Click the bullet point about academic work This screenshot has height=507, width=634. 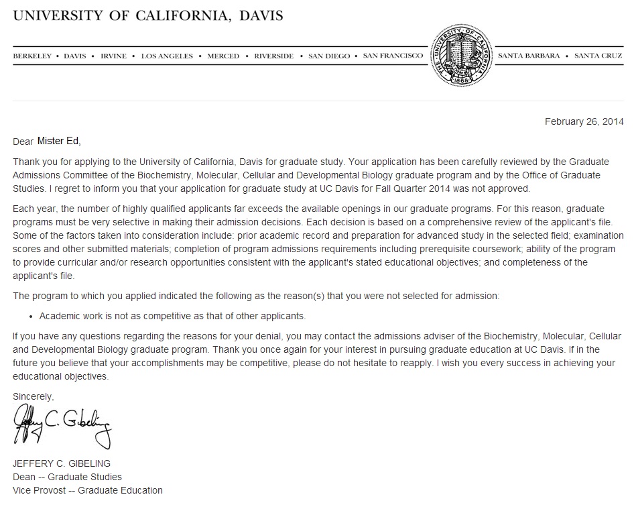(172, 316)
